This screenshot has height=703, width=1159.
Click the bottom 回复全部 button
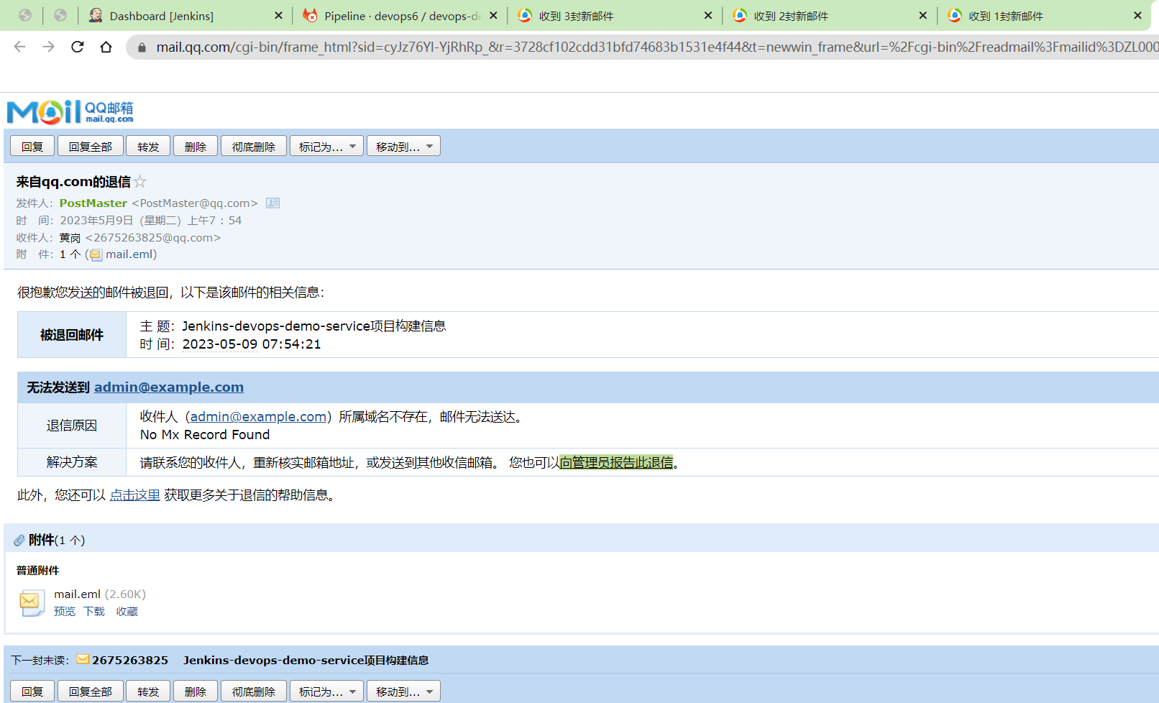[x=91, y=691]
